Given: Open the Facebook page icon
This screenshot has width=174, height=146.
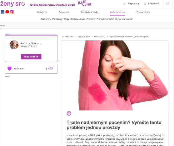Looking at the screenshot, I should (2, 12).
